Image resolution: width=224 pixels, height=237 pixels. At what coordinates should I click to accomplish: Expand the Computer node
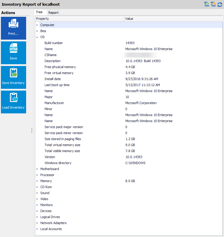point(37,25)
